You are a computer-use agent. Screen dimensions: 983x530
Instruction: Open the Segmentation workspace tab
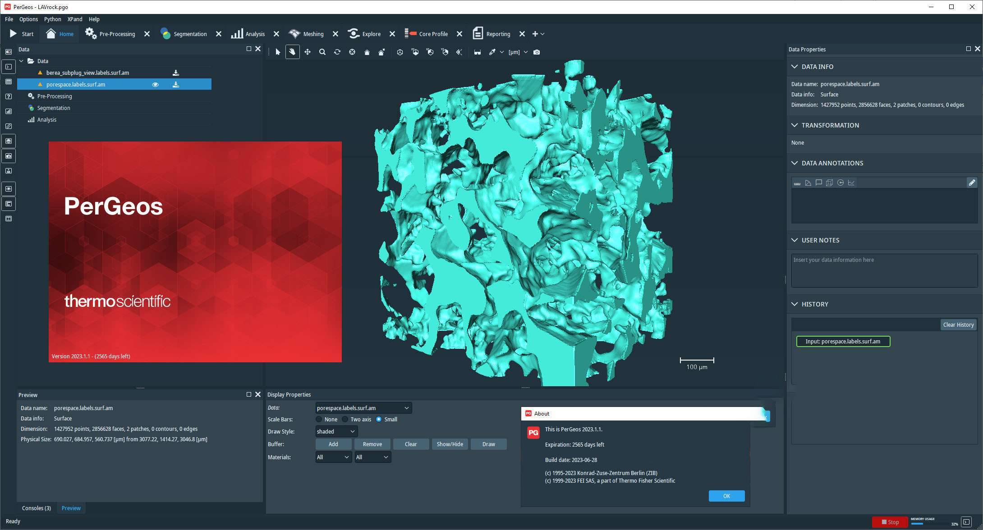184,34
